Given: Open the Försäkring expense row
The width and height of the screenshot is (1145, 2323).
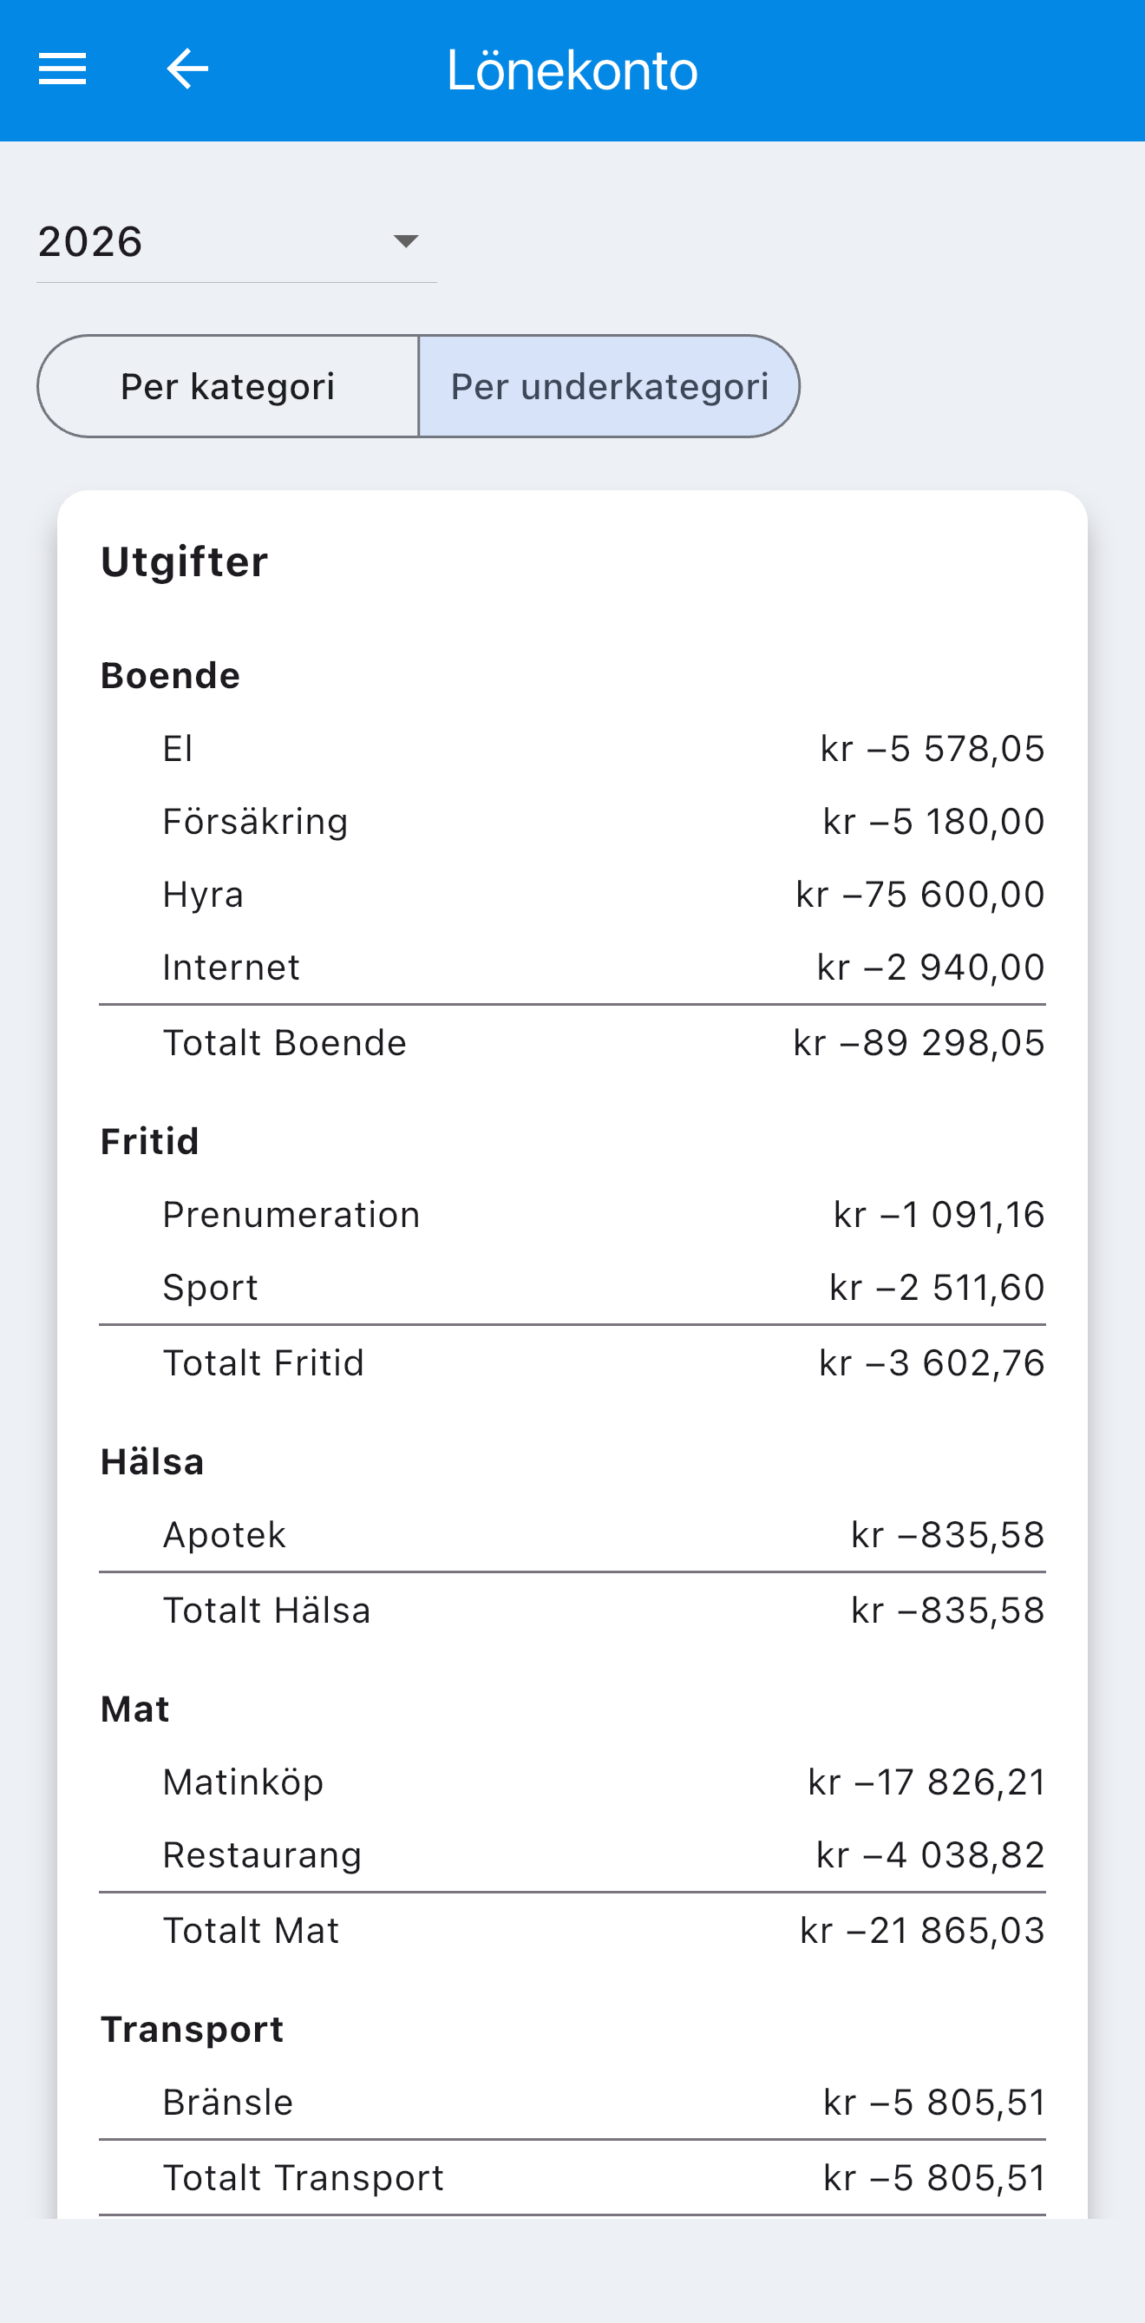Looking at the screenshot, I should pos(572,822).
